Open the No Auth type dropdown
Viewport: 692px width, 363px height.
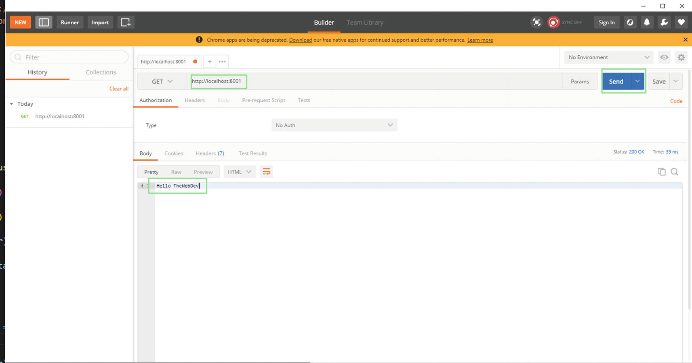pyautogui.click(x=334, y=125)
